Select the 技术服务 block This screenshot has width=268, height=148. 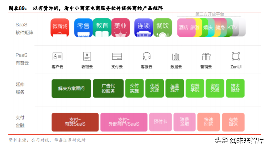(x=235, y=88)
